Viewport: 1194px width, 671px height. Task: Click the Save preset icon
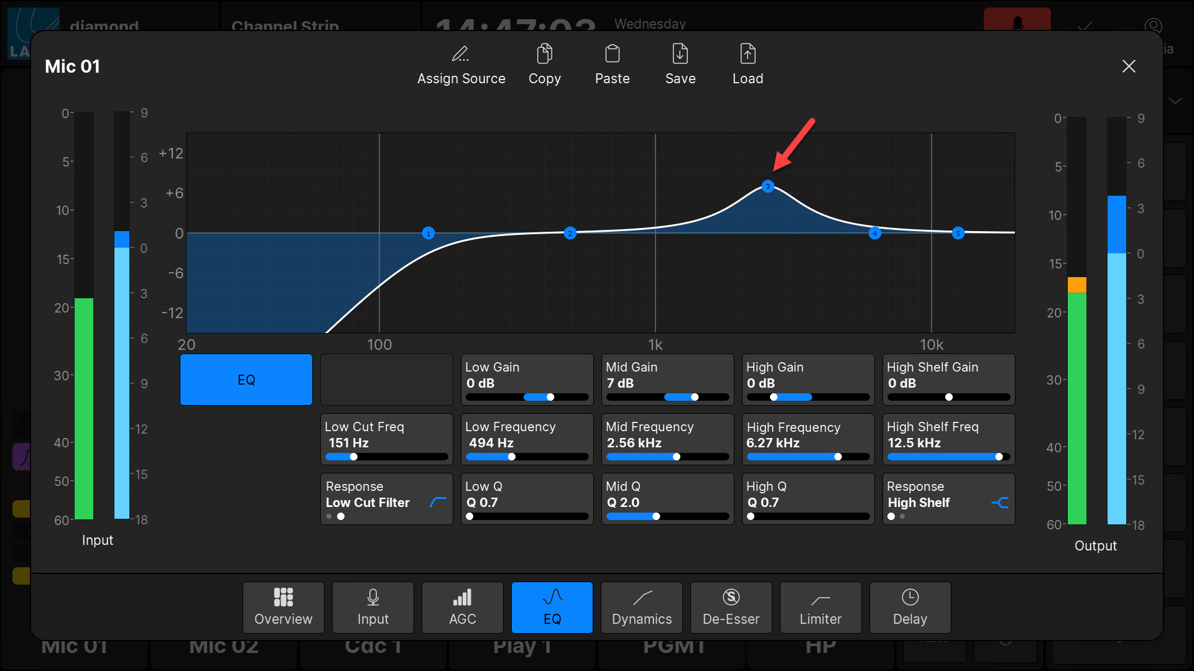pyautogui.click(x=680, y=54)
